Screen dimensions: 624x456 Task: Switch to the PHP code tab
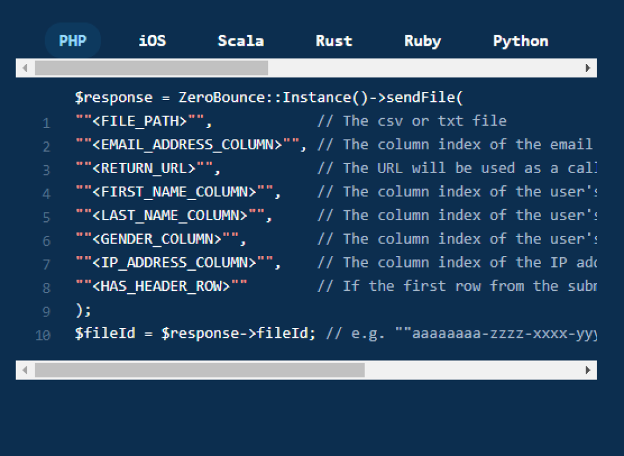73,41
